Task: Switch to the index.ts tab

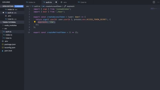Action: coord(33,2)
